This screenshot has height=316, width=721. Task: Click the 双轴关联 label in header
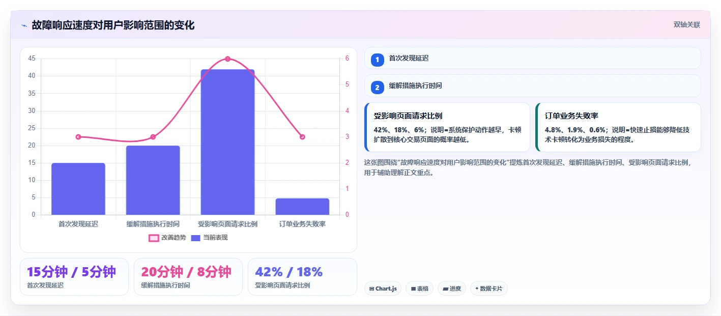coord(687,25)
